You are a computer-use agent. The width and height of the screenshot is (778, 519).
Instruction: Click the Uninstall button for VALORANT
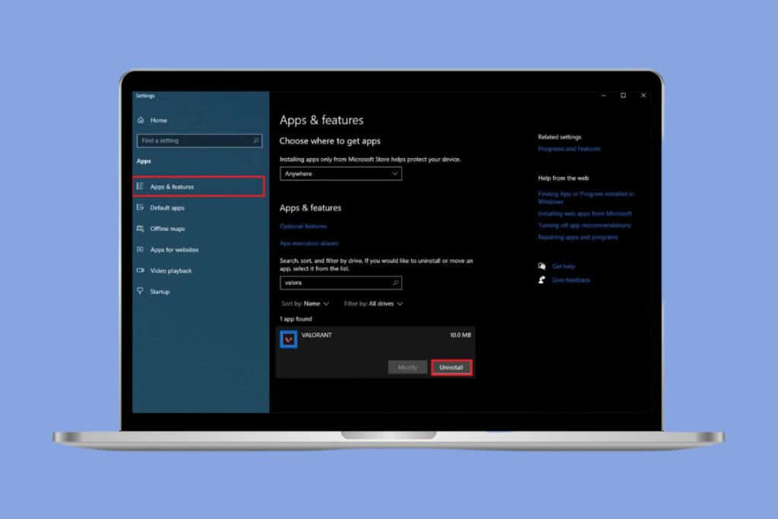coord(451,368)
